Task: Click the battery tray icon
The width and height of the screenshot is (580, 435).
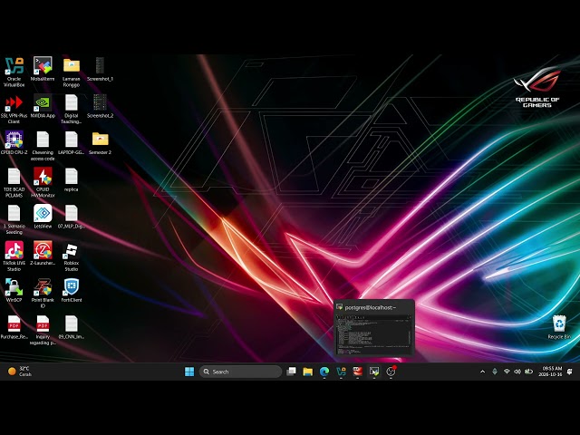Action: pyautogui.click(x=529, y=372)
